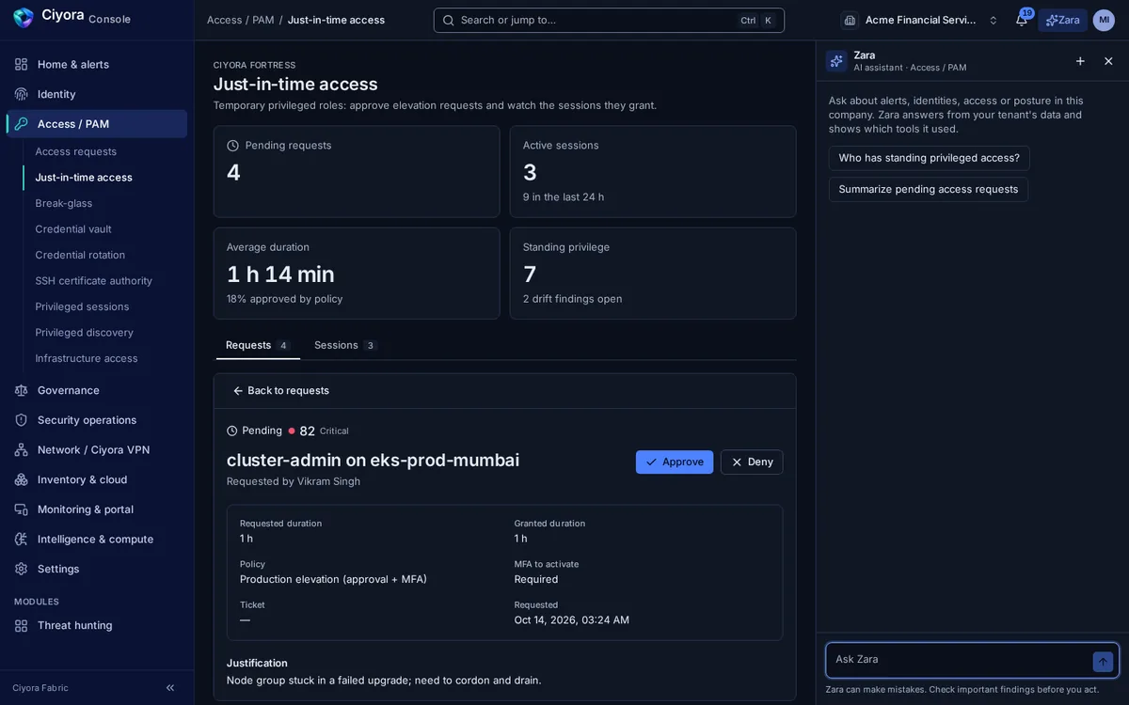Select Just-in-time access submenu item
This screenshot has height=705, width=1129.
click(105, 178)
